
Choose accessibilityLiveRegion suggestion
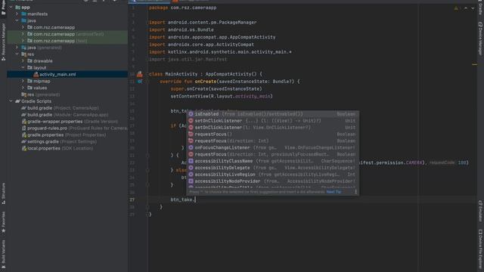pyautogui.click(x=272, y=175)
